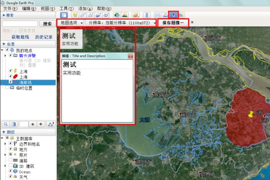The image size is (270, 180).
Task: Show the ruler measuring tool
Action: [x=147, y=15]
